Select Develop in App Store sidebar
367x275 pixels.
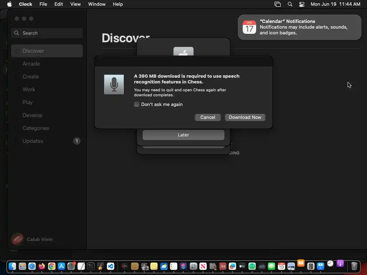tap(47, 115)
